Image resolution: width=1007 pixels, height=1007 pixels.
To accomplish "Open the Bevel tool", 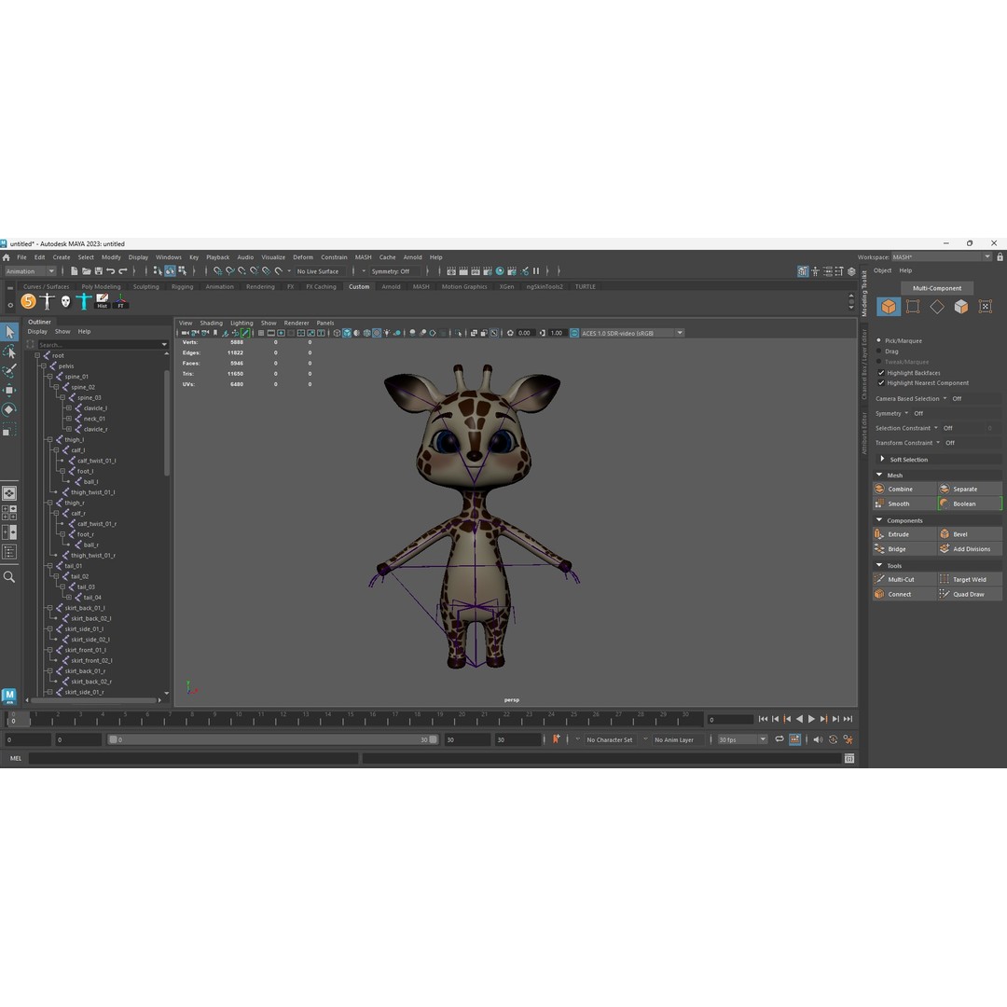I will (x=961, y=533).
